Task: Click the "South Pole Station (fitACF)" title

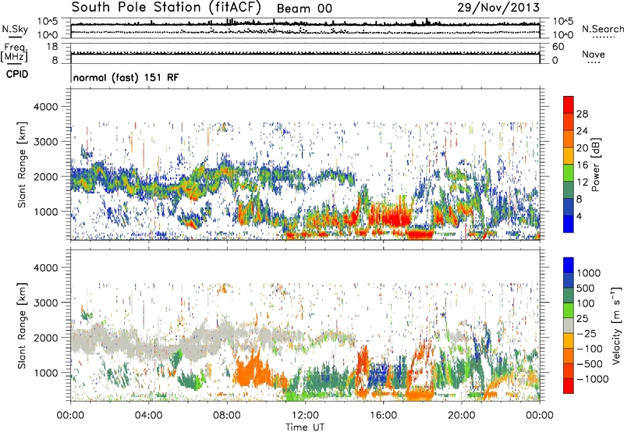Action: click(x=166, y=8)
